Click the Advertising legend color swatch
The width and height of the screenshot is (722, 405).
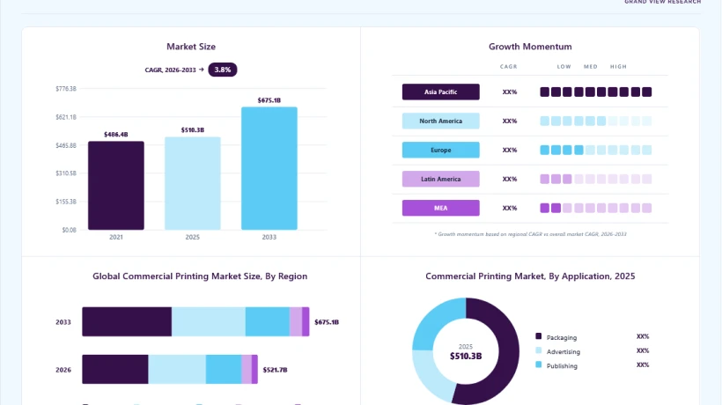538,350
